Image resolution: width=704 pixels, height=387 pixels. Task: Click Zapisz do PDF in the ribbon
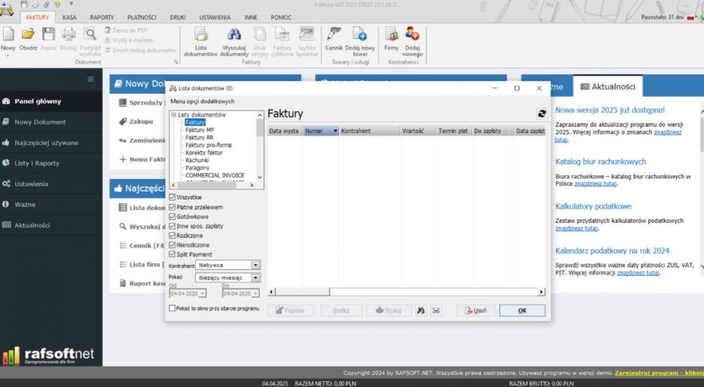click(126, 30)
